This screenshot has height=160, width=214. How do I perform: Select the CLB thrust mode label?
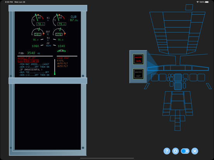(x=73, y=17)
